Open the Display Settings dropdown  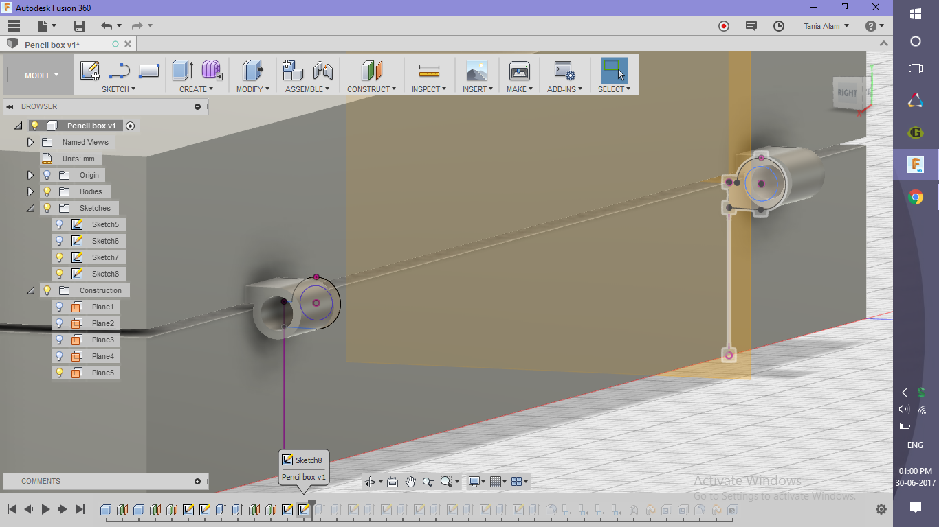[x=477, y=482]
